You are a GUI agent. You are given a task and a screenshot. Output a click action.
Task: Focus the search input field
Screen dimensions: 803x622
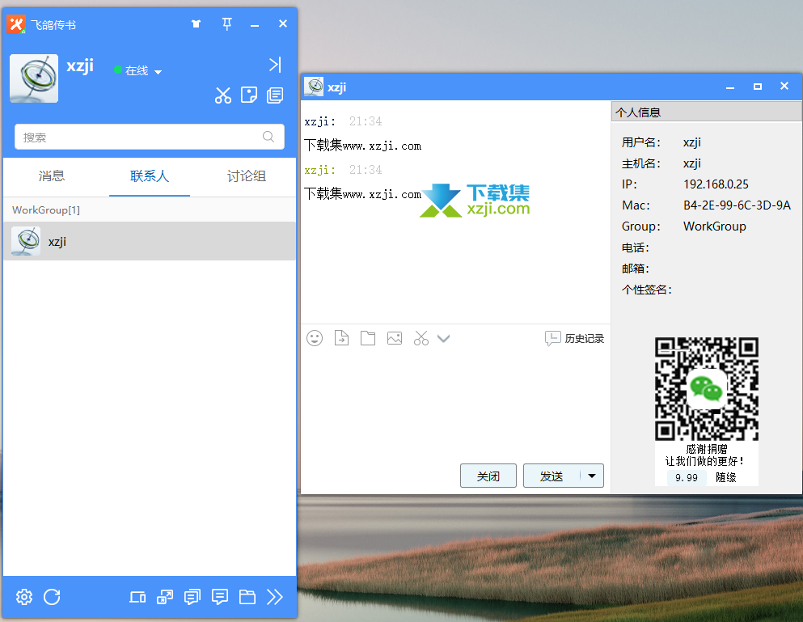pos(150,137)
